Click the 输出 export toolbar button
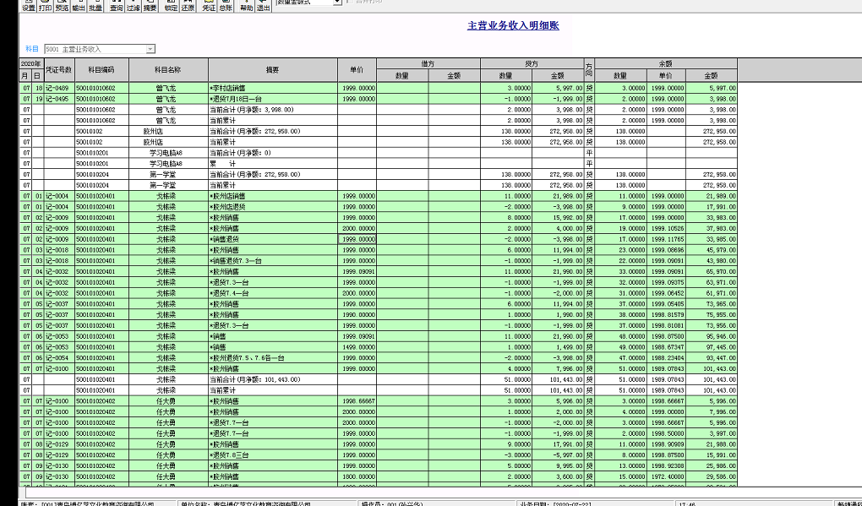Screen dimensions: 862x506 [x=79, y=7]
